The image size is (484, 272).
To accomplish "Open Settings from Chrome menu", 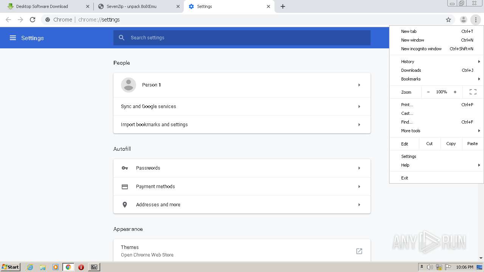I will (437, 156).
